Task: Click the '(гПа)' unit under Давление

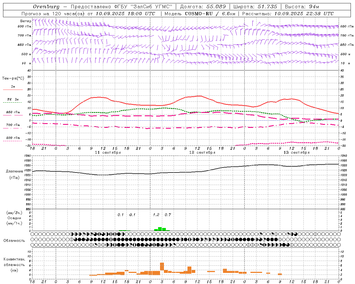Action: [x=14, y=178]
